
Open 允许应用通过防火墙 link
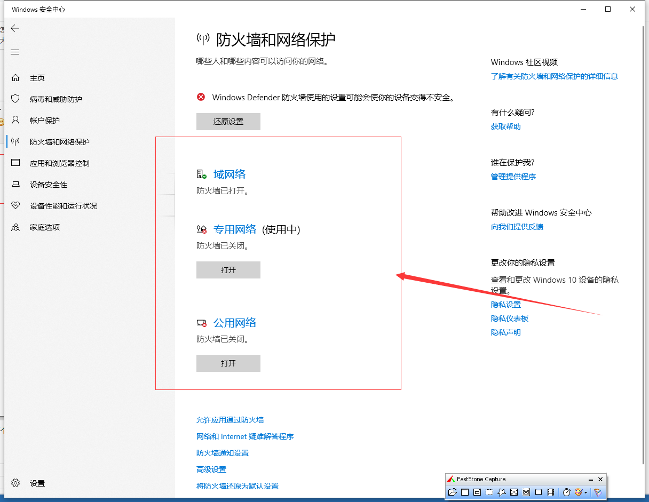tap(230, 420)
